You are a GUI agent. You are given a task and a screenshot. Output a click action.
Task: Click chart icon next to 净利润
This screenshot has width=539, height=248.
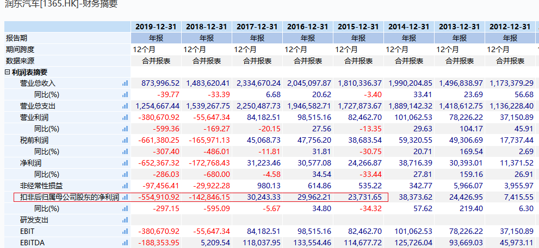[x=125, y=163]
